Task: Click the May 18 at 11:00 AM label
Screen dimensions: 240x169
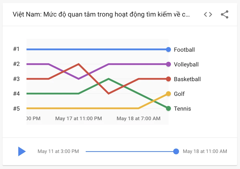Action: (205, 151)
